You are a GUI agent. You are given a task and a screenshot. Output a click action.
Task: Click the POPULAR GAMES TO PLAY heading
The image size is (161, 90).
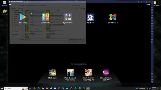[x=79, y=64]
